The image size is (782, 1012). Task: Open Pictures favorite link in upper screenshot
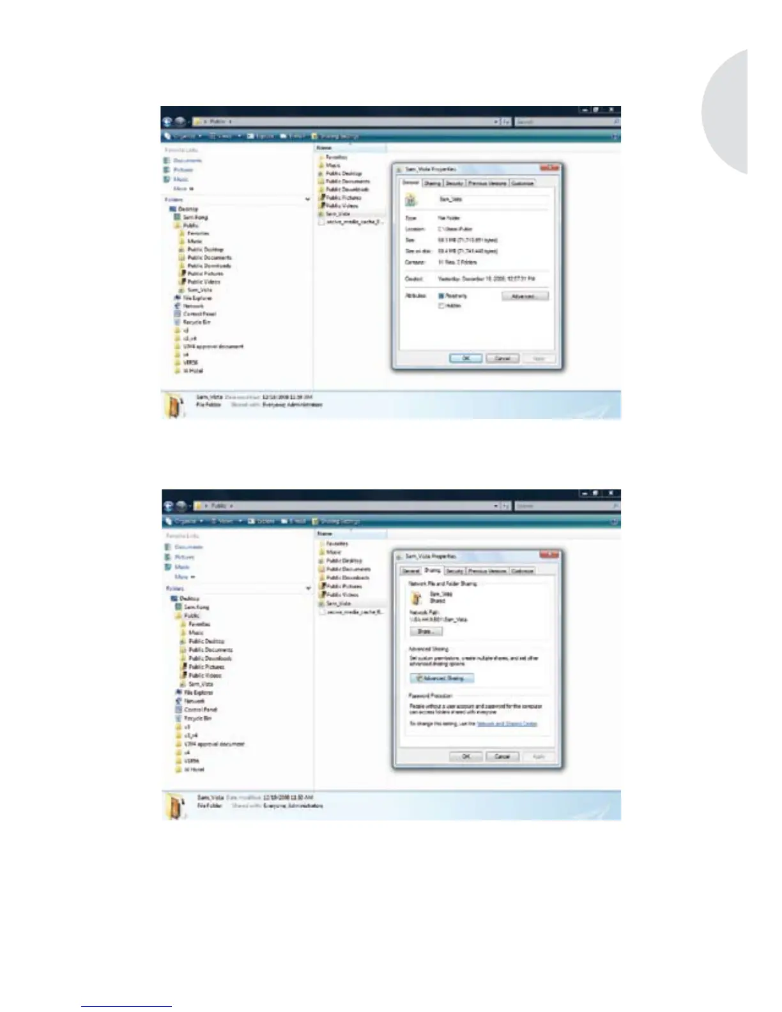tap(183, 170)
